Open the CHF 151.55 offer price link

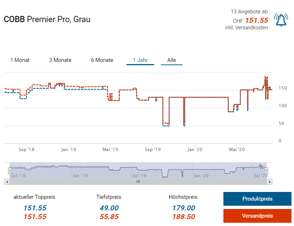[x=256, y=21]
